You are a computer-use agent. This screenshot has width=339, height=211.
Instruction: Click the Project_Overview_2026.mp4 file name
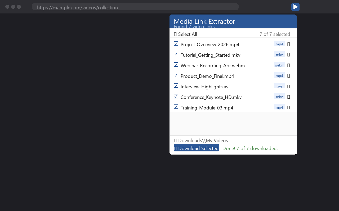[210, 44]
